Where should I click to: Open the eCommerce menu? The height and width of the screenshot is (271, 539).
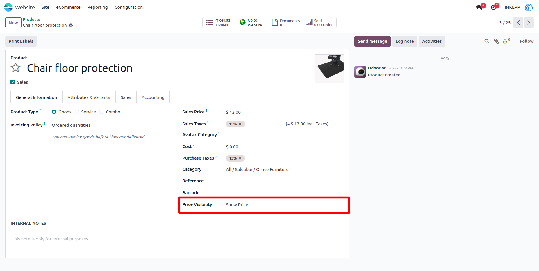(x=68, y=7)
